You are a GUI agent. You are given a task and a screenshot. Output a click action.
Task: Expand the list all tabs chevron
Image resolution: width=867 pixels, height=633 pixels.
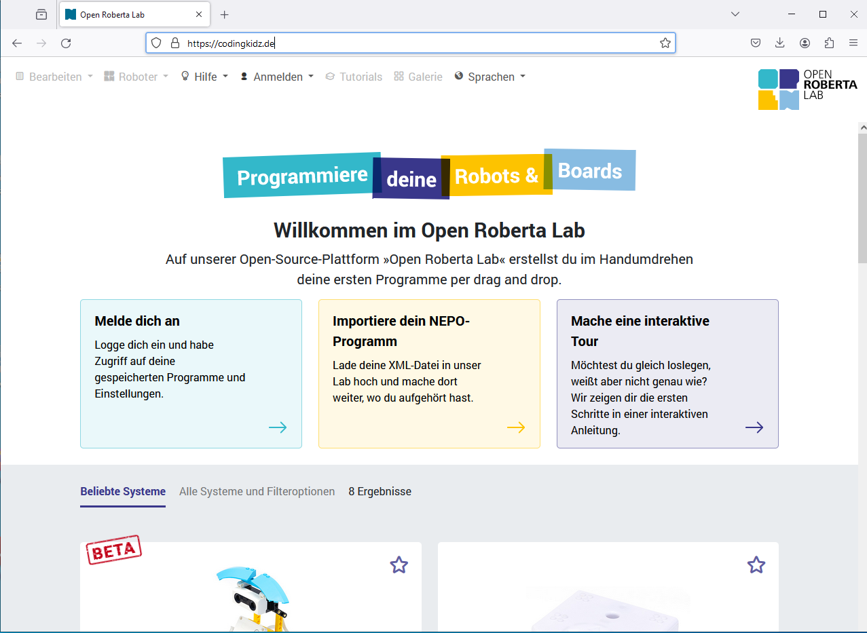(x=735, y=14)
